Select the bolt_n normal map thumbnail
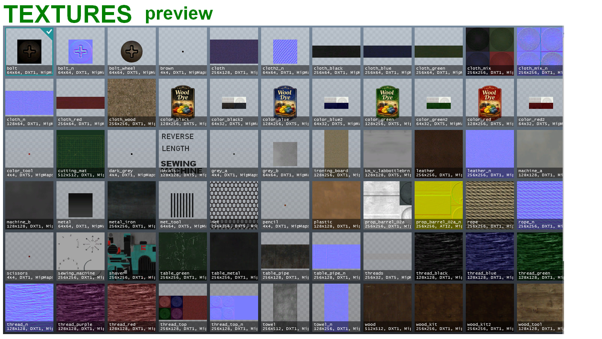Viewport: 602px width, 339px height. point(81,52)
